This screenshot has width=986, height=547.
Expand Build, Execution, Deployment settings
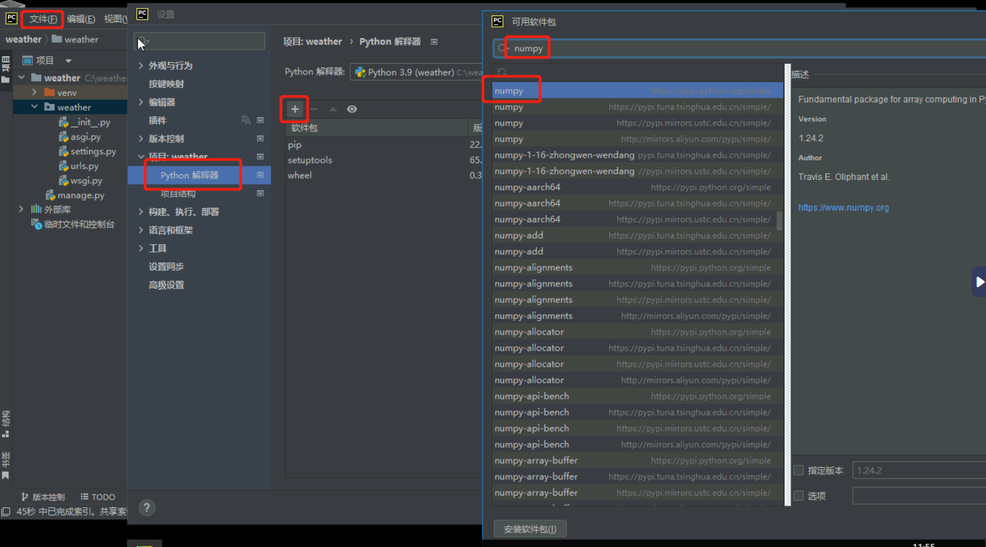coord(141,212)
